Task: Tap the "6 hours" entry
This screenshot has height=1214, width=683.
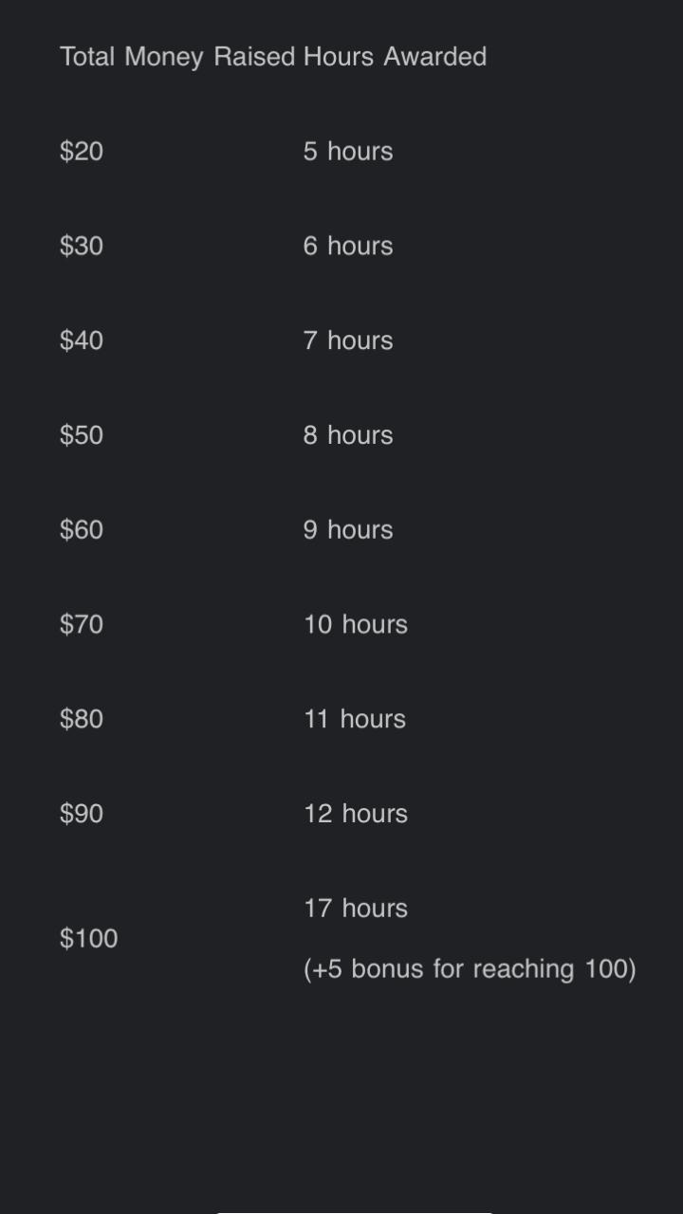Action: [x=348, y=247]
